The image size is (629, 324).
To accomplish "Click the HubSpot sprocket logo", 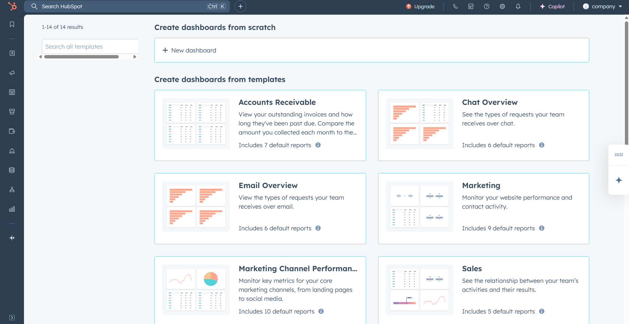I will [12, 6].
